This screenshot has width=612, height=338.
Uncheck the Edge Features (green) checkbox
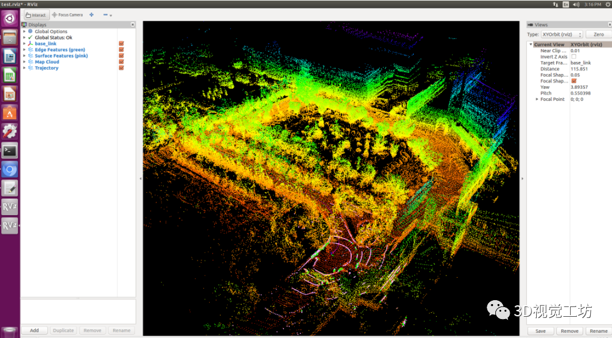click(x=121, y=49)
